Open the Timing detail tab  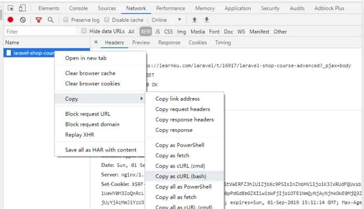coord(223,42)
